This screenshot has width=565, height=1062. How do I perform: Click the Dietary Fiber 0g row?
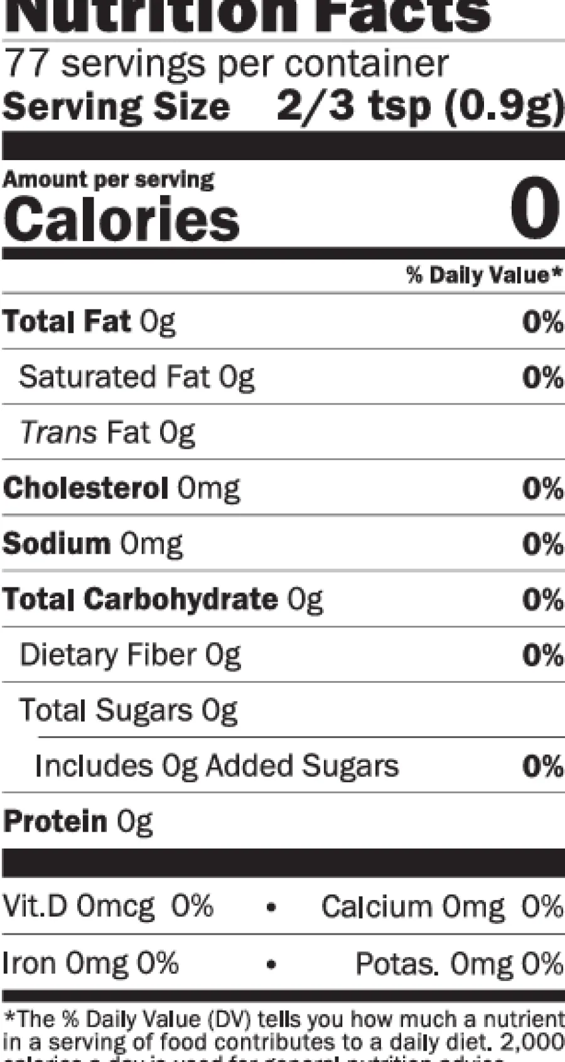[x=283, y=655]
